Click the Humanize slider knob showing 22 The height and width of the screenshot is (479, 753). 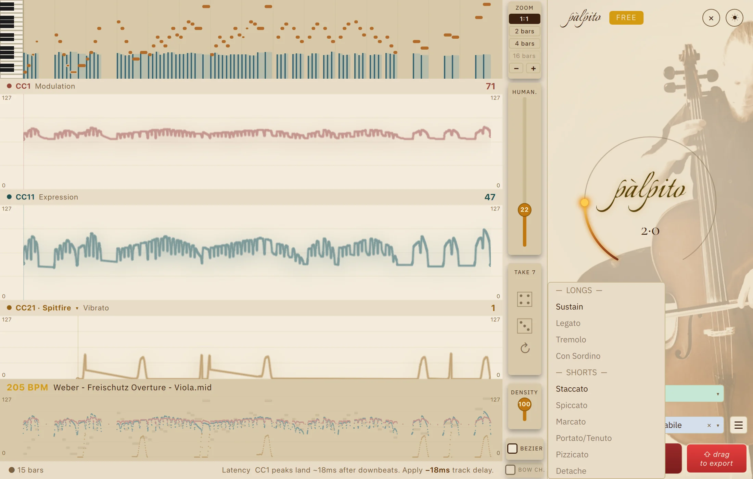524,210
